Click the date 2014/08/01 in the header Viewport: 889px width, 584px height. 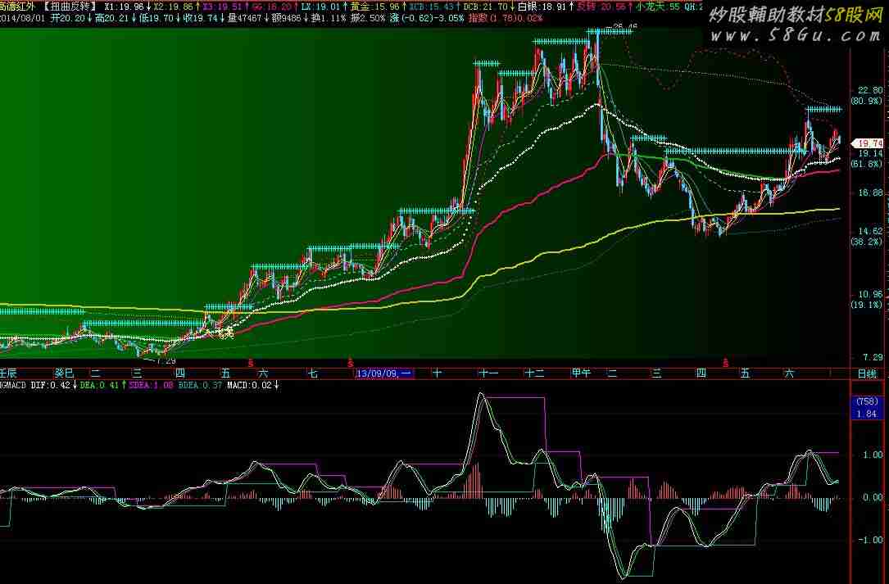point(23,18)
